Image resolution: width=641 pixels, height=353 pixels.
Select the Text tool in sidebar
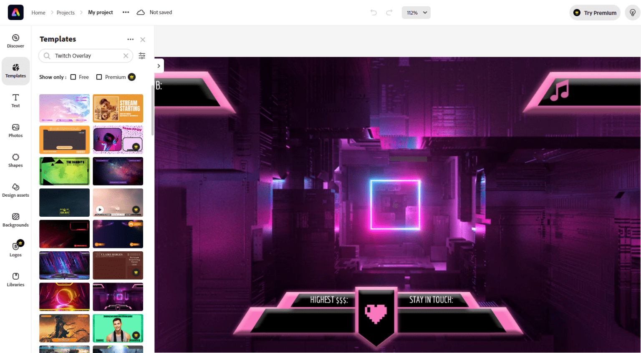[15, 100]
